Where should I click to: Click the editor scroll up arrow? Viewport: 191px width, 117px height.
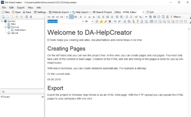189,29
